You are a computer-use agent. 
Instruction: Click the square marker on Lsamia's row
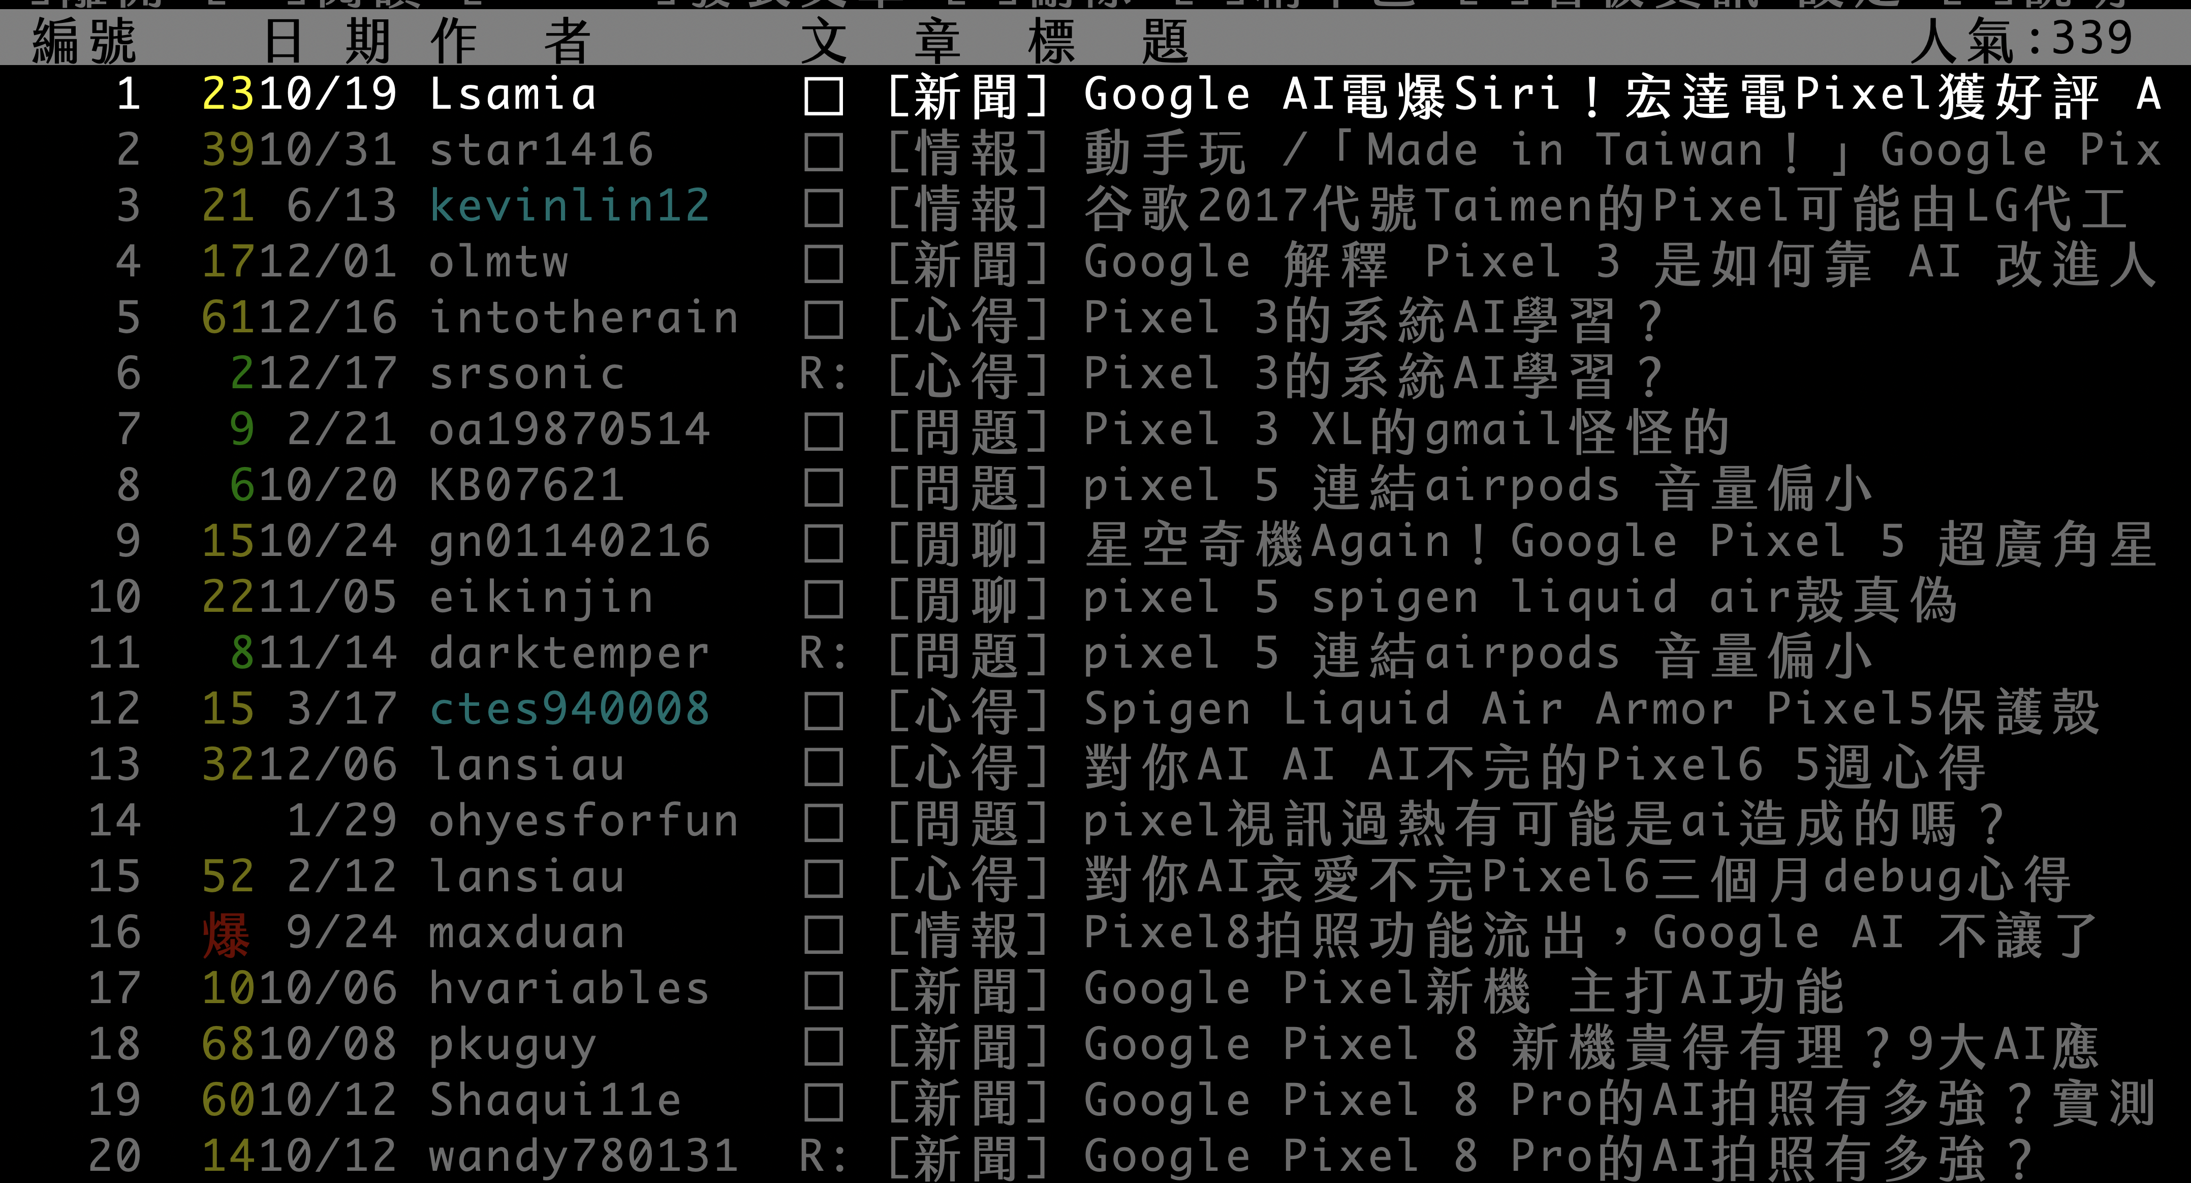pyautogui.click(x=823, y=96)
